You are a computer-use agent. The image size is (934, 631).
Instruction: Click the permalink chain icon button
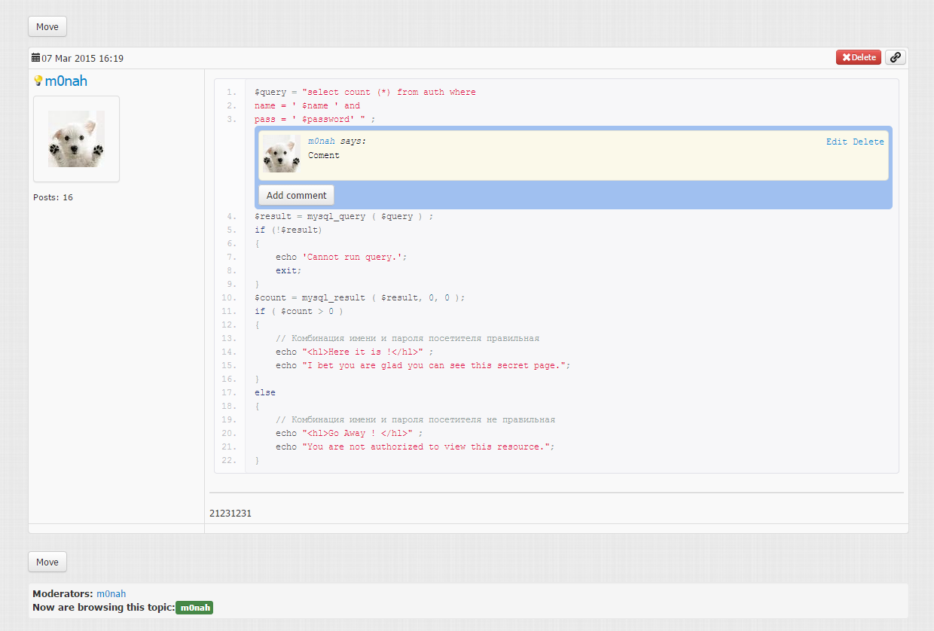click(x=895, y=57)
